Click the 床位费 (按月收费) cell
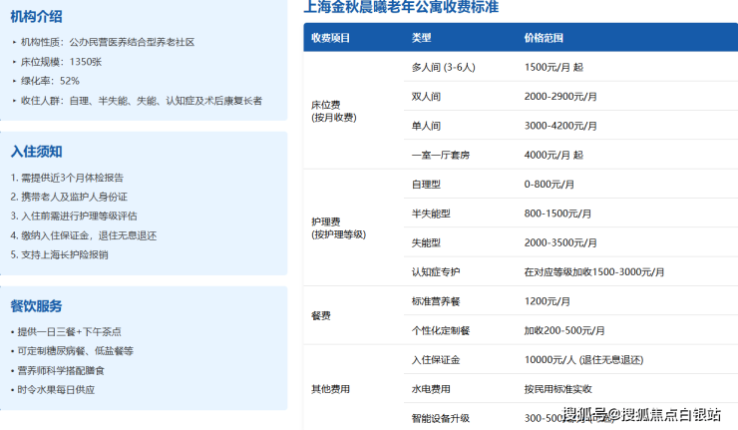This screenshot has width=738, height=430. click(334, 111)
